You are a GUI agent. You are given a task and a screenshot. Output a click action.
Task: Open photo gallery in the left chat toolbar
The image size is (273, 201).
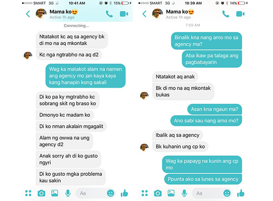click(55, 193)
